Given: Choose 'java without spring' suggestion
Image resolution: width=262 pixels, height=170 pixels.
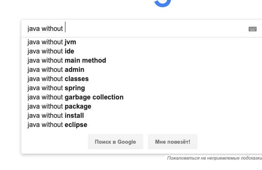Looking at the screenshot, I should click(x=142, y=88).
